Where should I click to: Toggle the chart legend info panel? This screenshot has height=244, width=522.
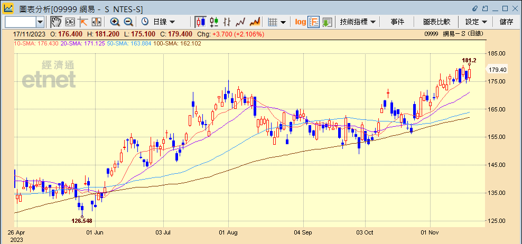314,22
